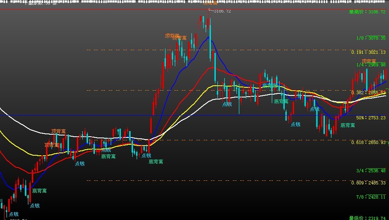Click the 最高价 3186.72 label

pos(368,12)
